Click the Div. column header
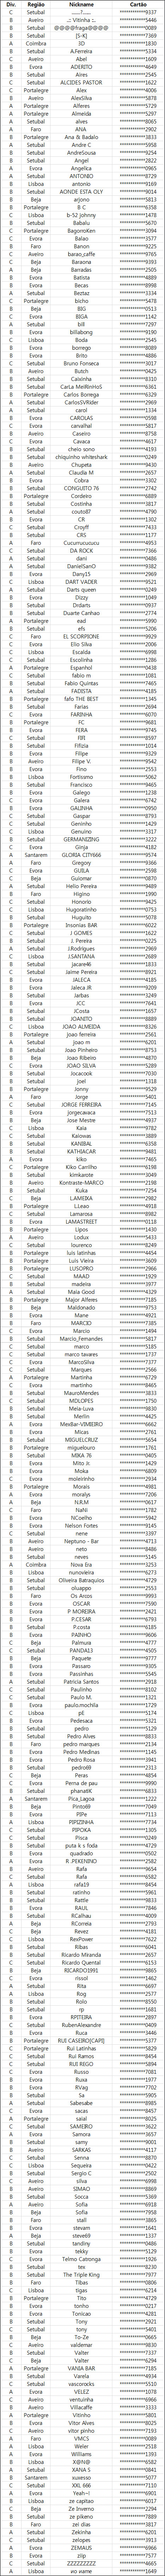Image resolution: width=165 pixels, height=2576 pixels. click(10, 5)
